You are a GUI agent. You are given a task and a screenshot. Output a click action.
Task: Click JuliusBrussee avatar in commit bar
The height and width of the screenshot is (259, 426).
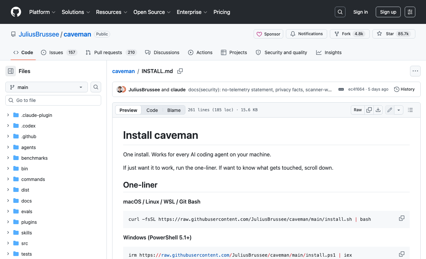click(119, 89)
